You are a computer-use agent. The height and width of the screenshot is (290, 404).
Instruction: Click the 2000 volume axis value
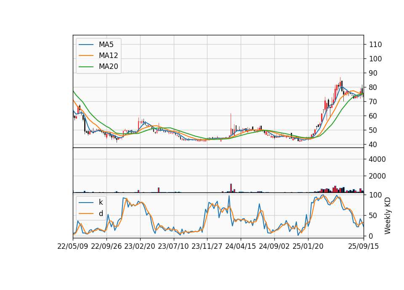tap(377, 176)
